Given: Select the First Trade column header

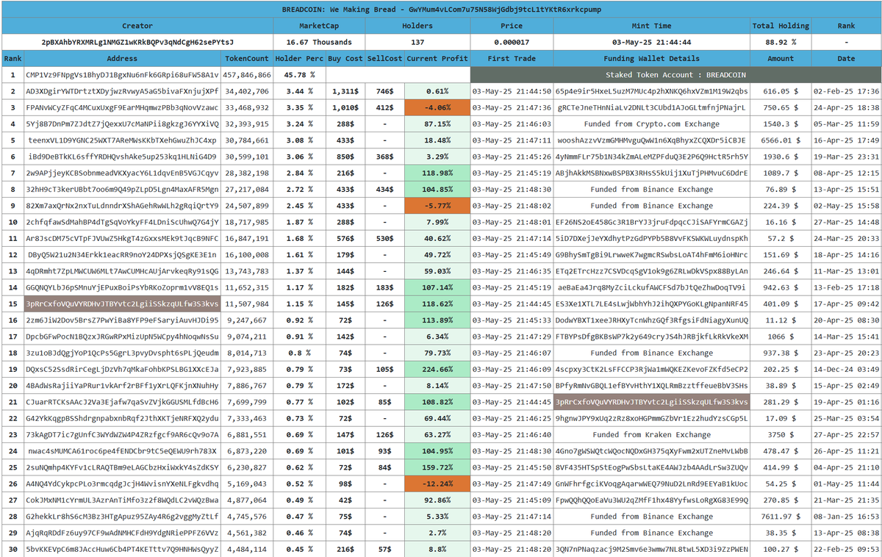Looking at the screenshot, I should click(511, 59).
